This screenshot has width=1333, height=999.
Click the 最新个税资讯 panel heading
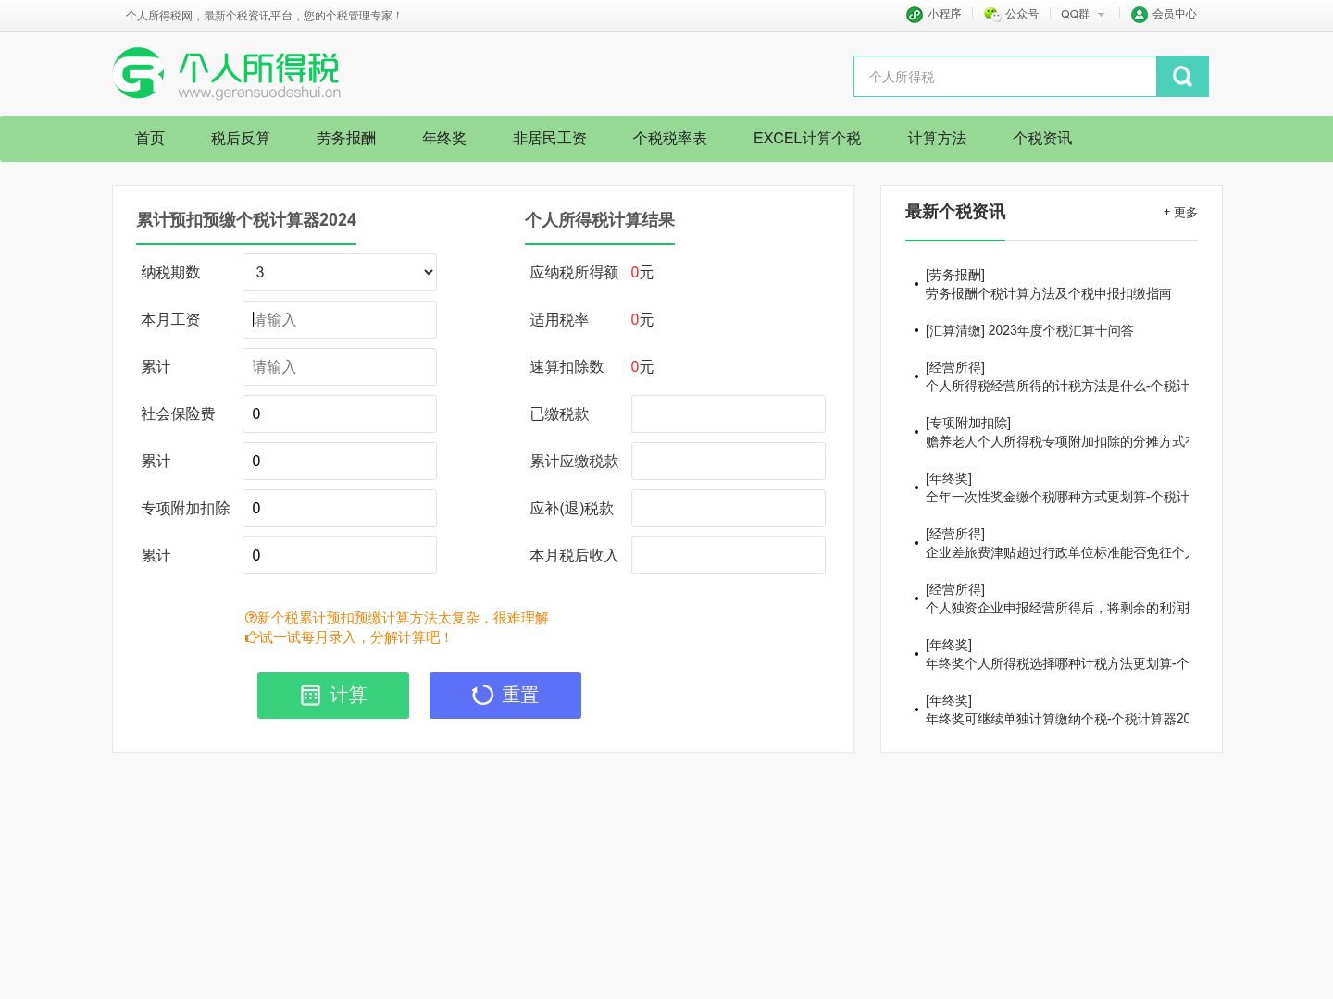(x=955, y=213)
